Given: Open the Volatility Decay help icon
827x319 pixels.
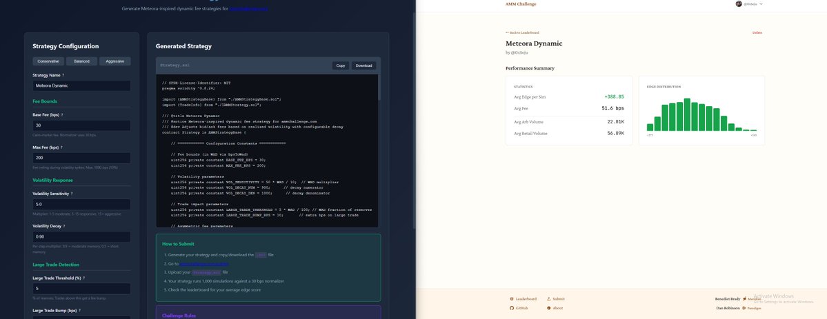Looking at the screenshot, I should pyautogui.click(x=64, y=226).
